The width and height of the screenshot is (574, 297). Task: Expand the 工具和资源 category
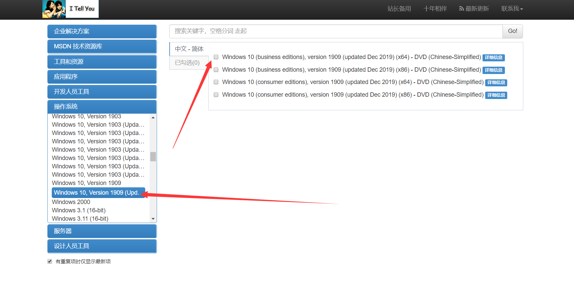102,62
